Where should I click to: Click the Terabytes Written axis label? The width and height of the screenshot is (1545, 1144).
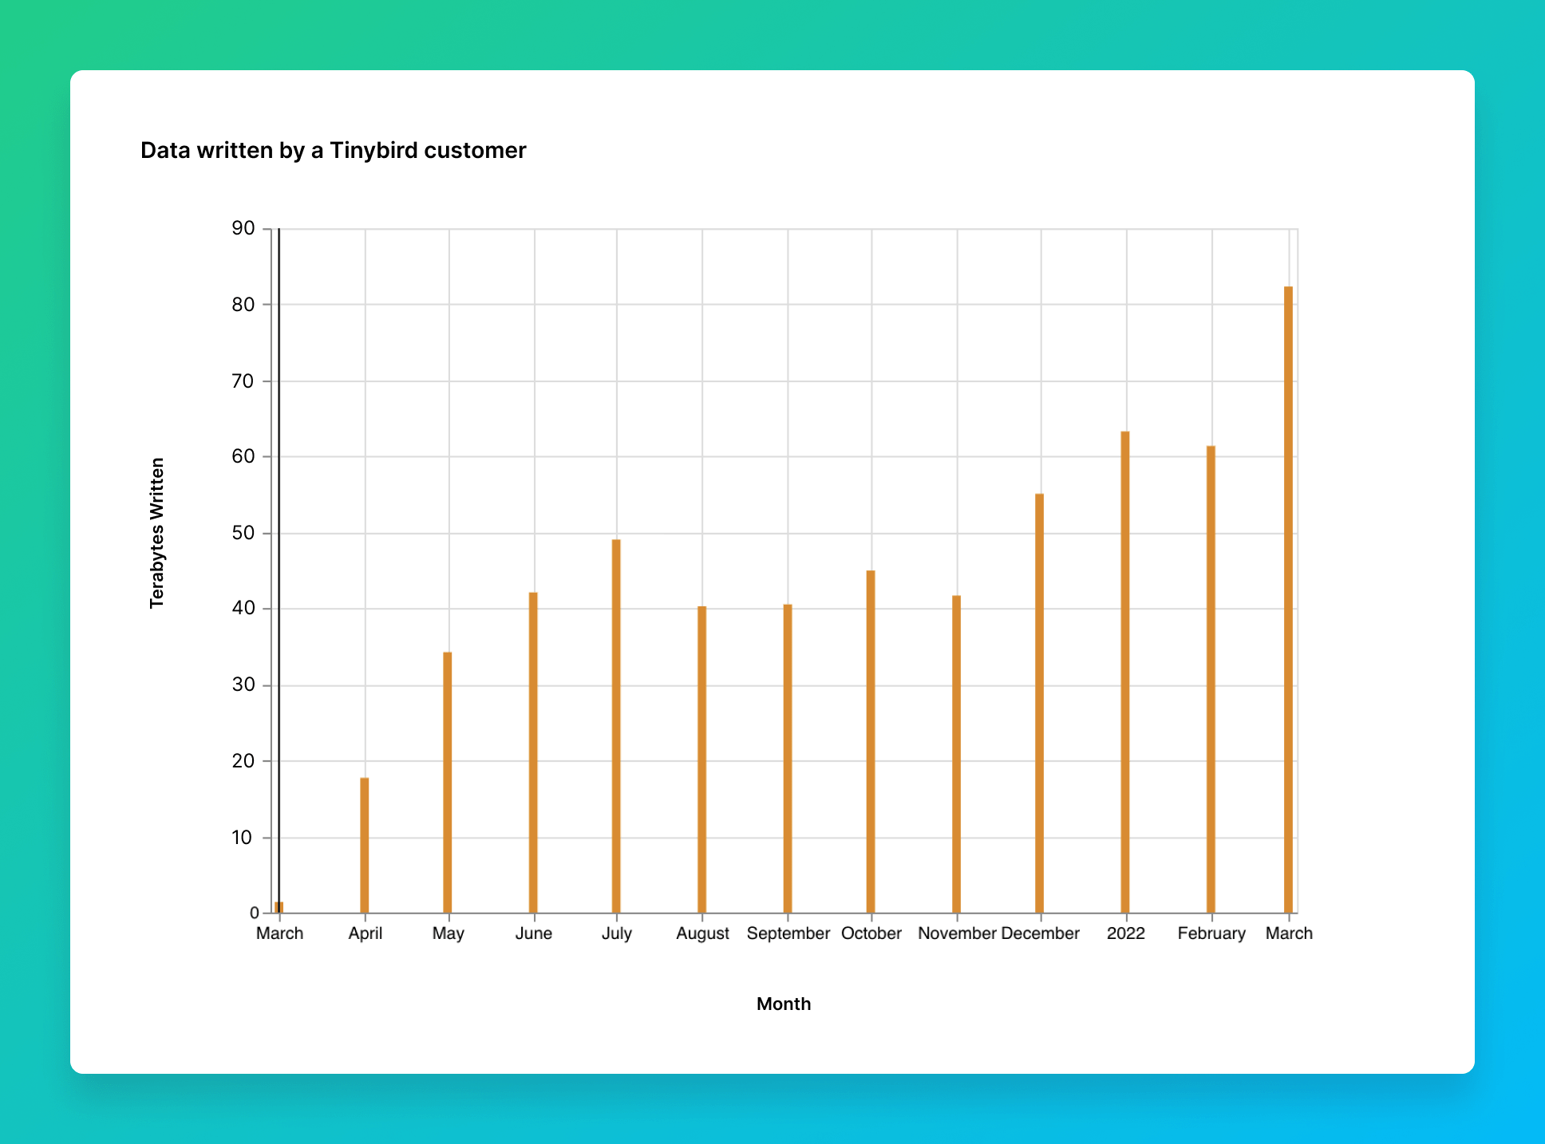coord(157,533)
